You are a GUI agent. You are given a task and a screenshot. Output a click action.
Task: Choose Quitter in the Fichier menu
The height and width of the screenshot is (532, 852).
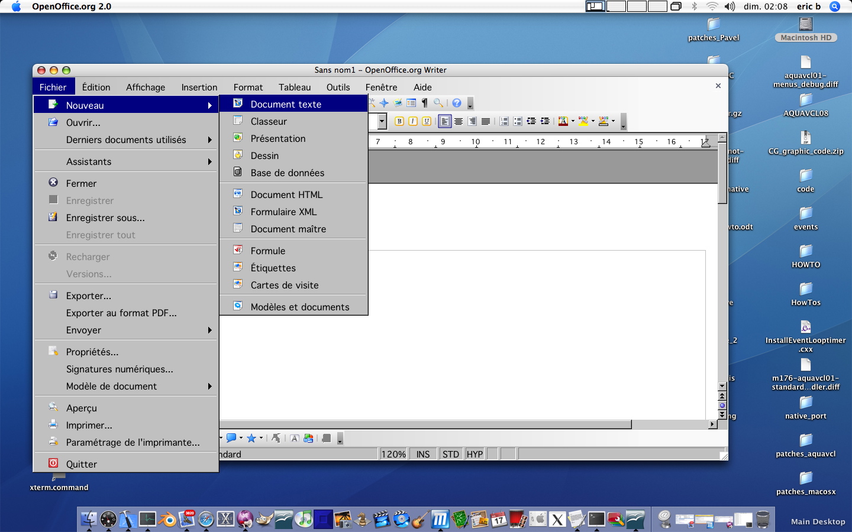point(126,464)
